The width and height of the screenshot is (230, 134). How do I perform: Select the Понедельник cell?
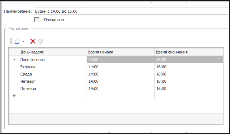(x=53, y=60)
